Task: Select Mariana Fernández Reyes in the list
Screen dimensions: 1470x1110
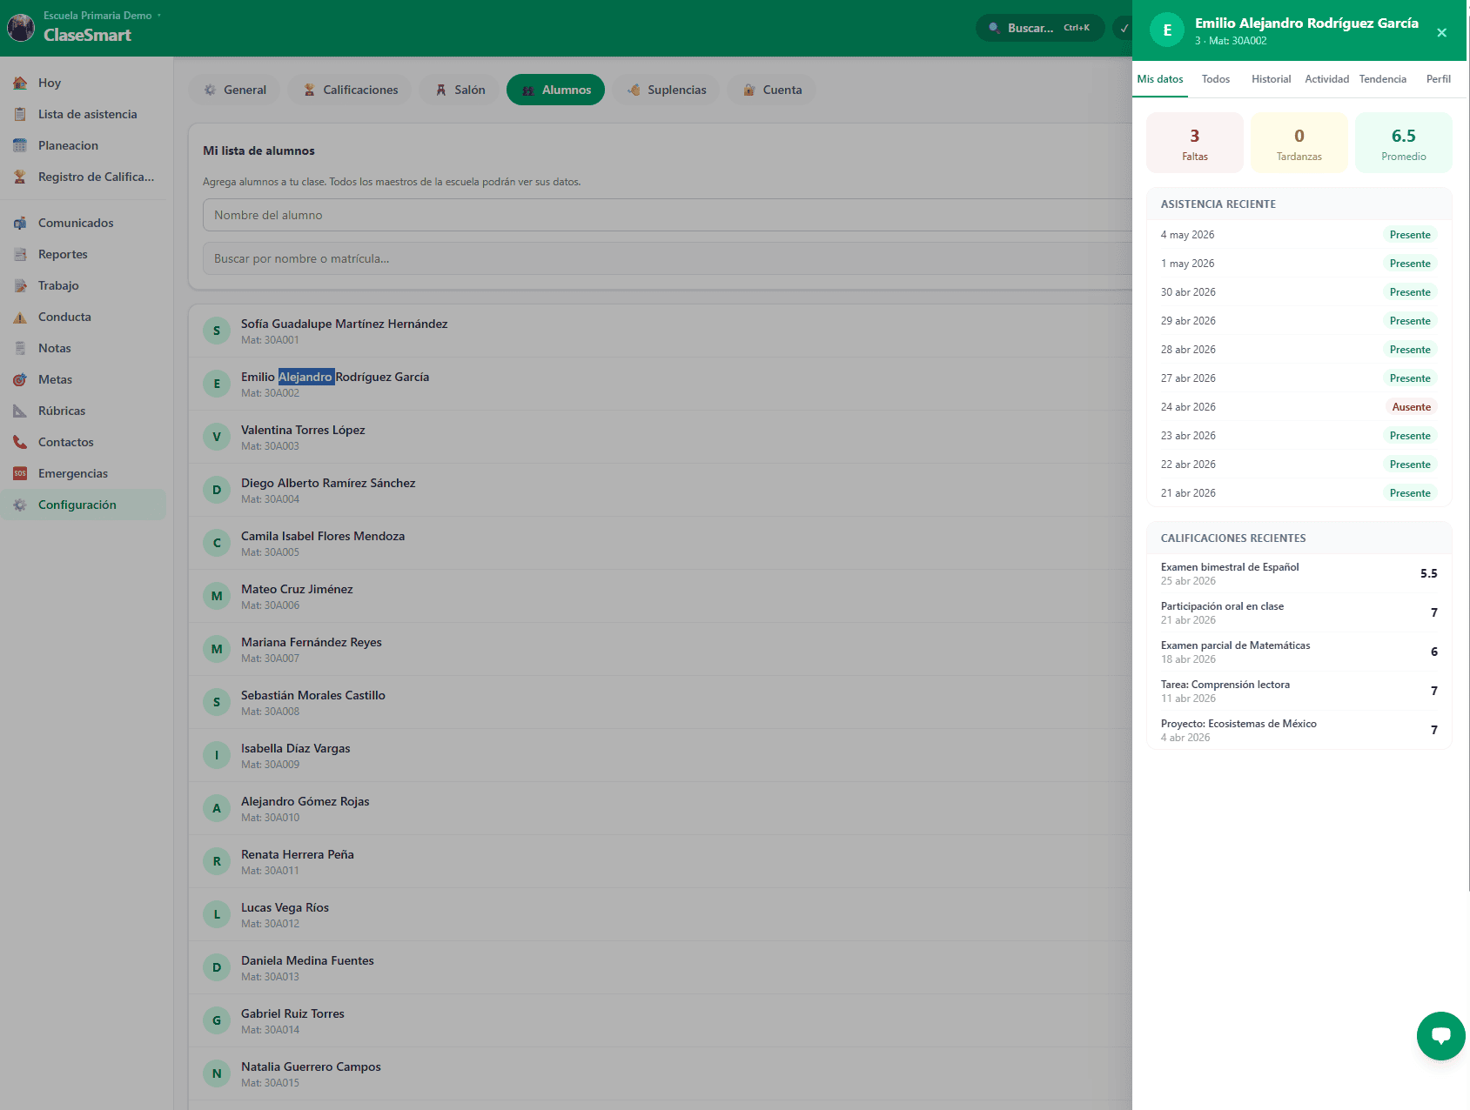Action: [661, 649]
